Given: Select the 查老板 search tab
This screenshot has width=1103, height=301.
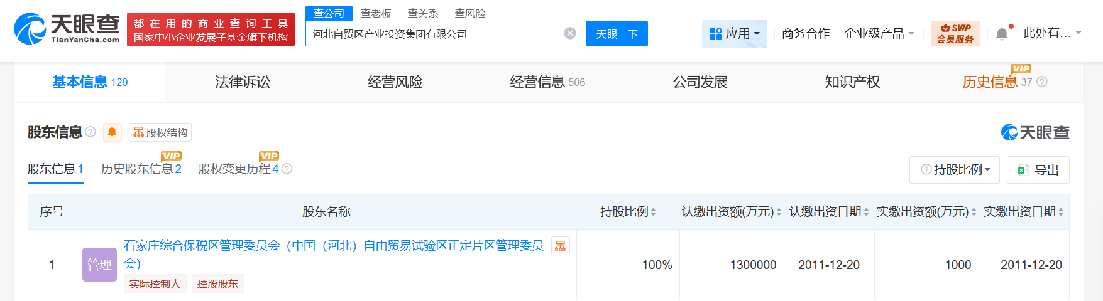Looking at the screenshot, I should tap(376, 13).
